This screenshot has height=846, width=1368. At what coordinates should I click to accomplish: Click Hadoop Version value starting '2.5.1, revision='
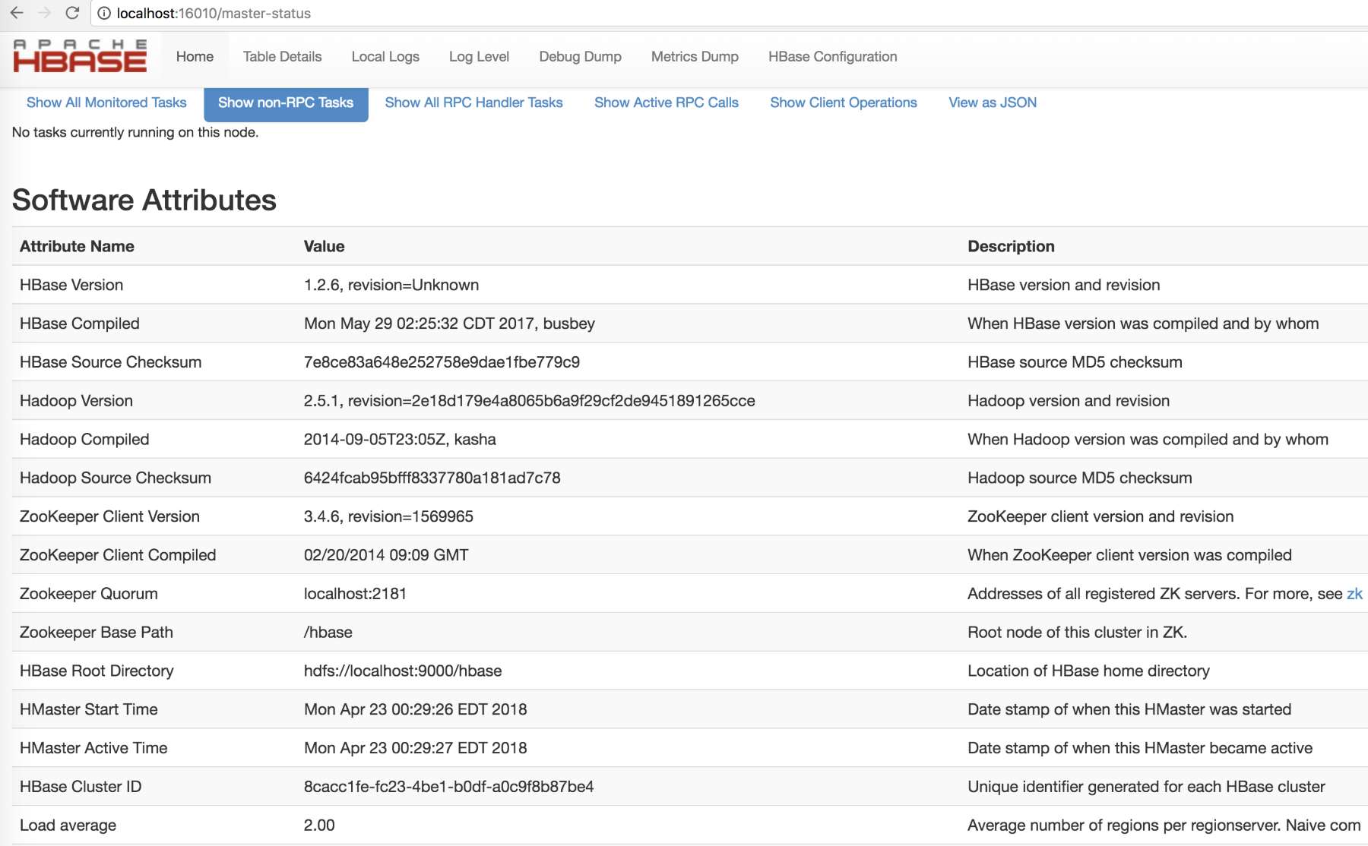click(x=530, y=401)
